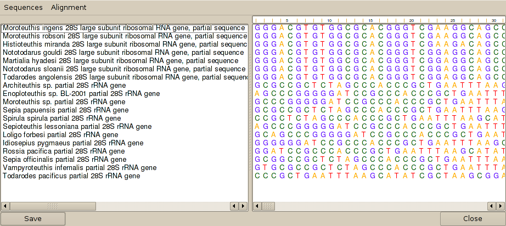Screen dimensions: 506x226
Task: Click the Save button
Action: (x=33, y=218)
